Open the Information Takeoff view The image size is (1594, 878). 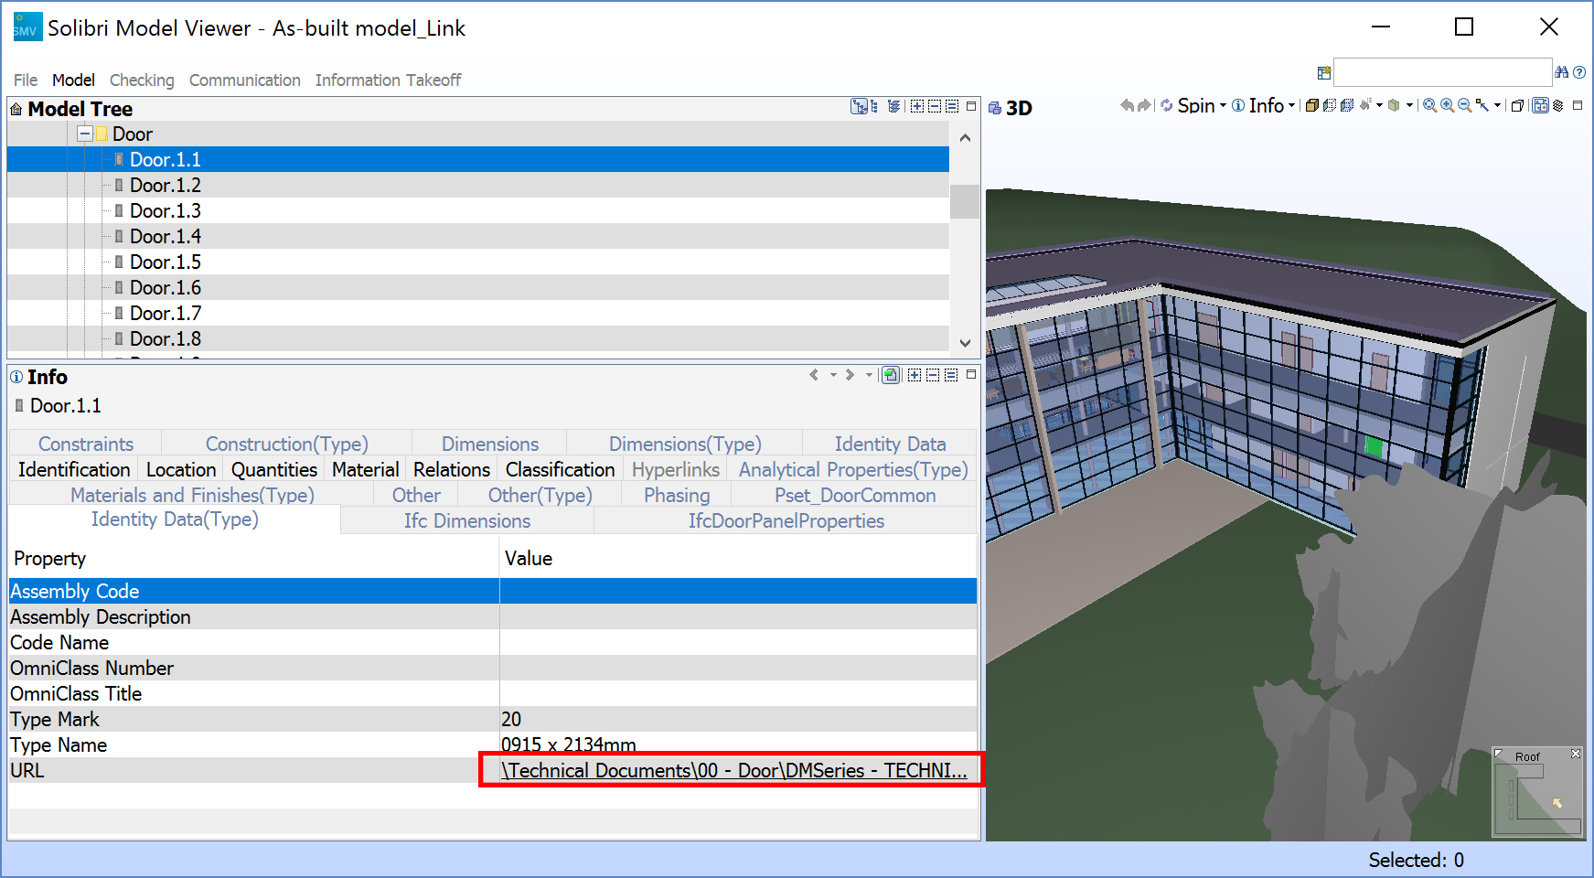(x=388, y=80)
